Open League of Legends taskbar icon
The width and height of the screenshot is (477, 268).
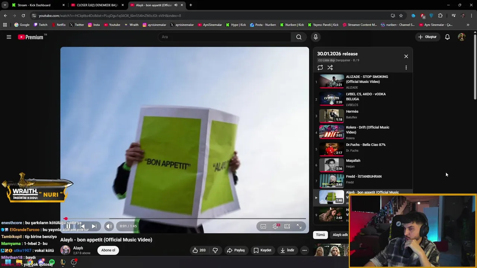coord(63,262)
